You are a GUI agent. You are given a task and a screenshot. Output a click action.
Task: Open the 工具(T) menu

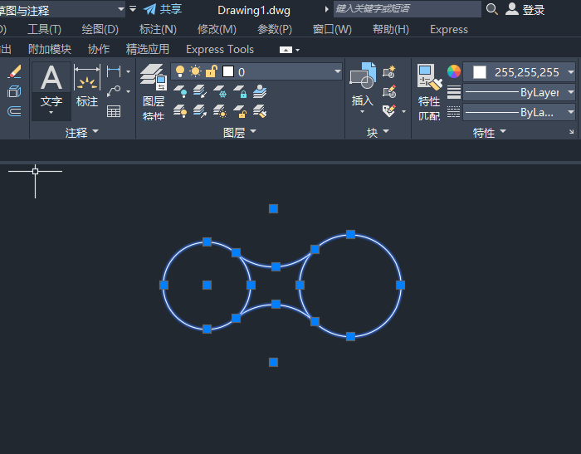coord(45,29)
